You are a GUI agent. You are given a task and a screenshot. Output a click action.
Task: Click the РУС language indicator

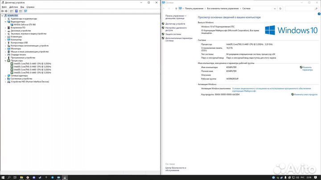pos(303,177)
